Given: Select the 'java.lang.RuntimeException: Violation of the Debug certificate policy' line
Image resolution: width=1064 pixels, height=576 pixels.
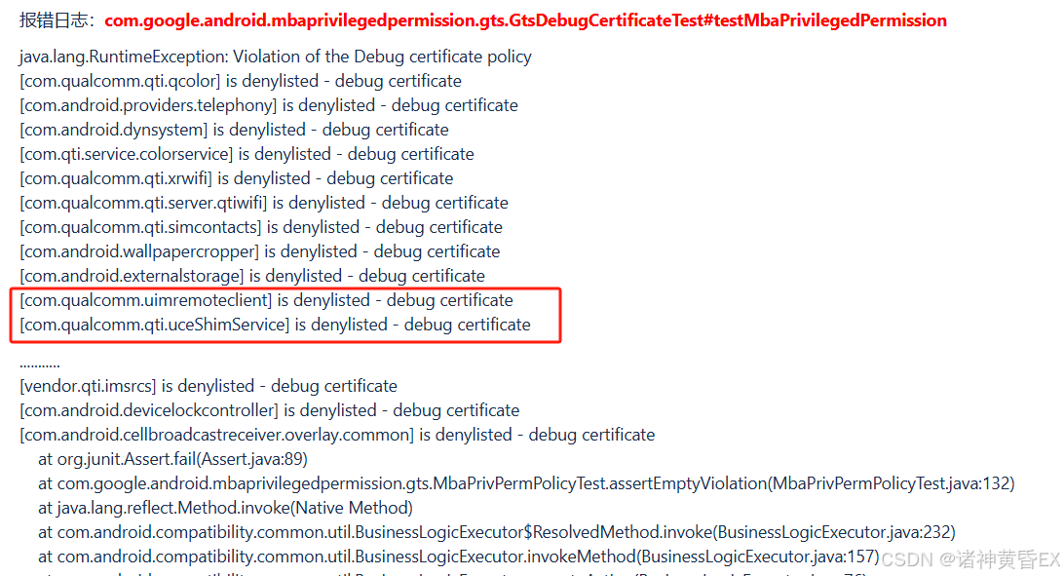Looking at the screenshot, I should [276, 57].
